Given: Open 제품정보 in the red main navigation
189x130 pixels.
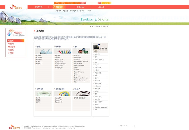Looking at the screenshot, I should point(59,7).
